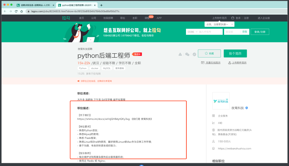Click the 验证码 verification code field
Image resolution: width=289 pixels, height=166 pixels.
pyautogui.click(x=232, y=32)
